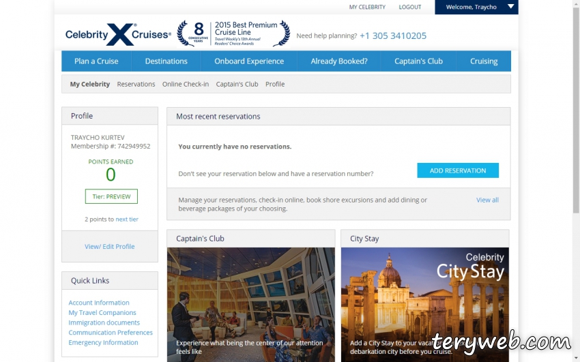Click the Celebrity X Cruises logo
This screenshot has width=580, height=362.
point(118,34)
